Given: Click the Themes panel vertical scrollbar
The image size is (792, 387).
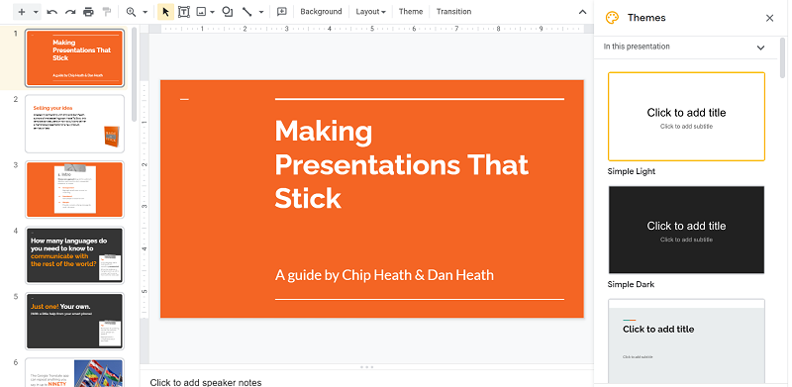Looking at the screenshot, I should pos(783,57).
